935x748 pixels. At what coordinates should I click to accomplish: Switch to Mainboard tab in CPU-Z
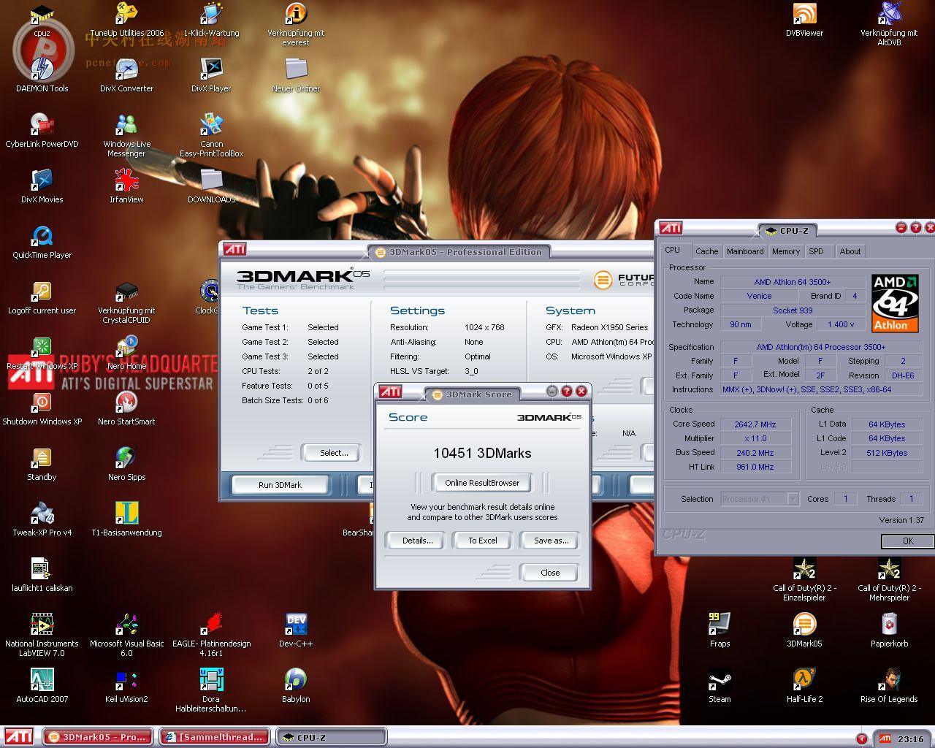[744, 251]
